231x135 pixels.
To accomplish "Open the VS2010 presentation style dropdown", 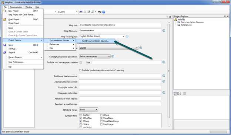I will tap(137, 48).
